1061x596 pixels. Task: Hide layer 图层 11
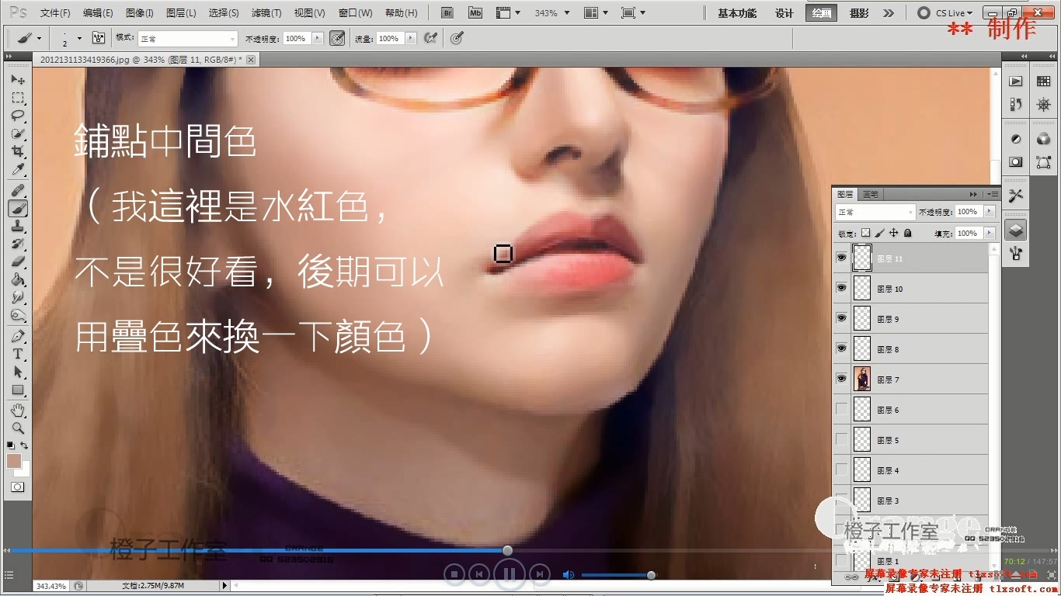point(841,258)
